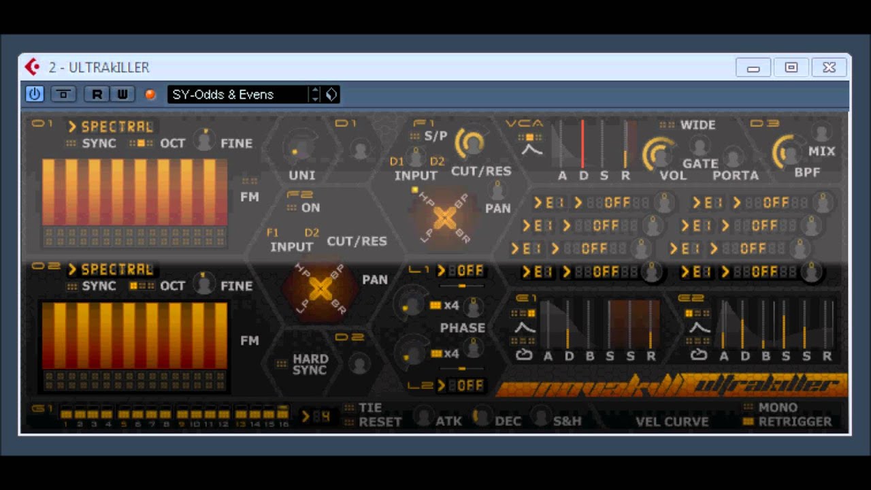This screenshot has height=490, width=871.
Task: Open top-right mod matrix OFF destination selector
Action: pos(771,203)
